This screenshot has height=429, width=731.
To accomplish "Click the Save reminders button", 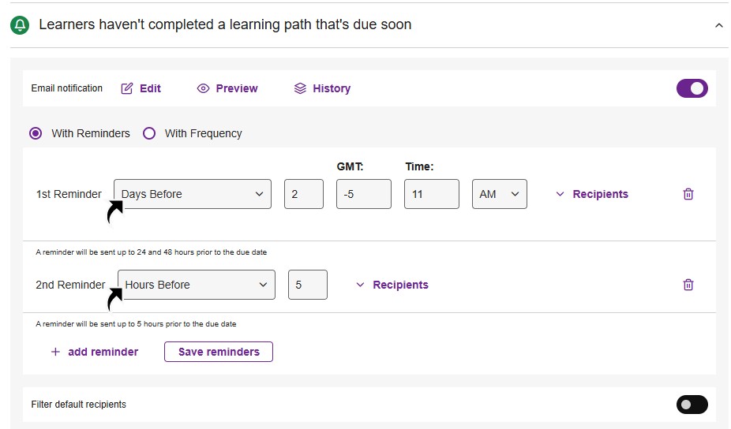I will tap(218, 352).
